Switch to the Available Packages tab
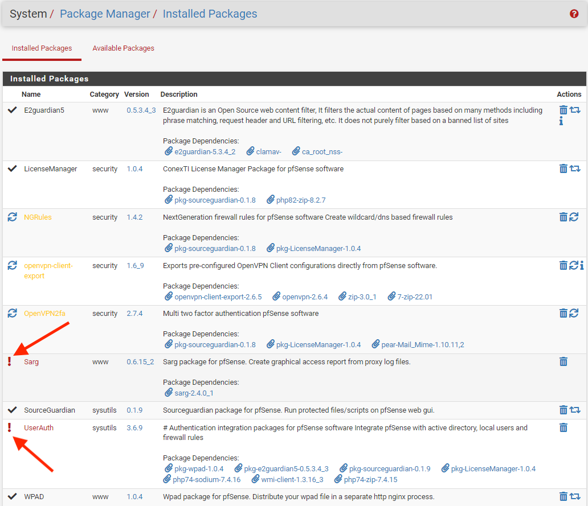The height and width of the screenshot is (506, 588). tap(124, 48)
